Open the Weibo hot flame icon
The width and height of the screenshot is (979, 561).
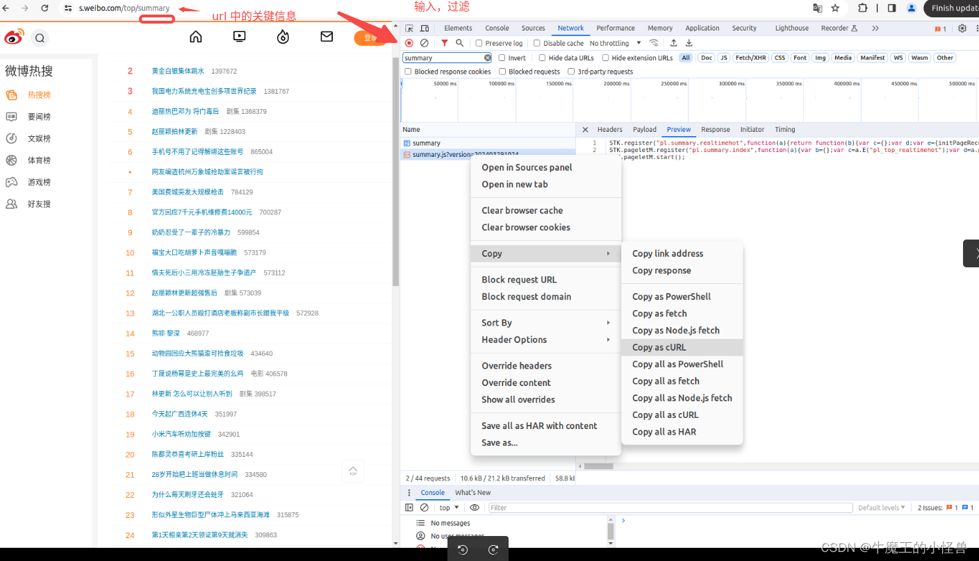[x=283, y=37]
